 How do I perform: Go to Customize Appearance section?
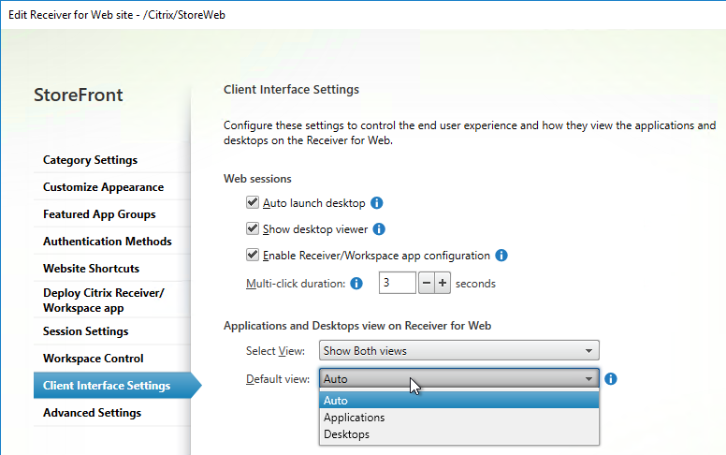pyautogui.click(x=112, y=187)
